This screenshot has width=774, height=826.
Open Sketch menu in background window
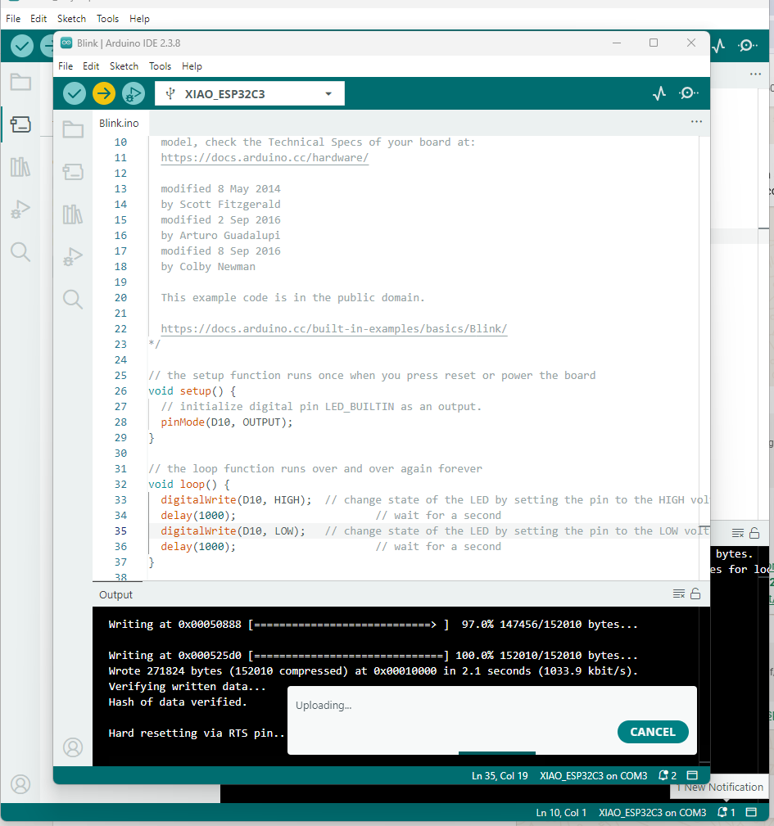tap(71, 19)
